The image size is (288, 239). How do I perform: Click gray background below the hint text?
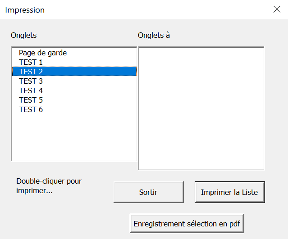(x=55, y=216)
